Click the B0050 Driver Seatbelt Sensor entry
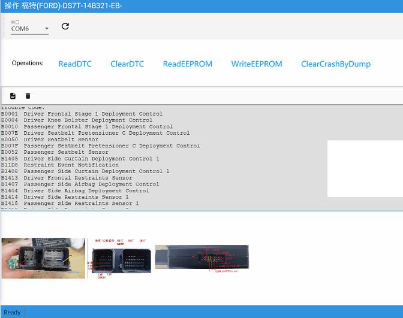 [x=58, y=140]
